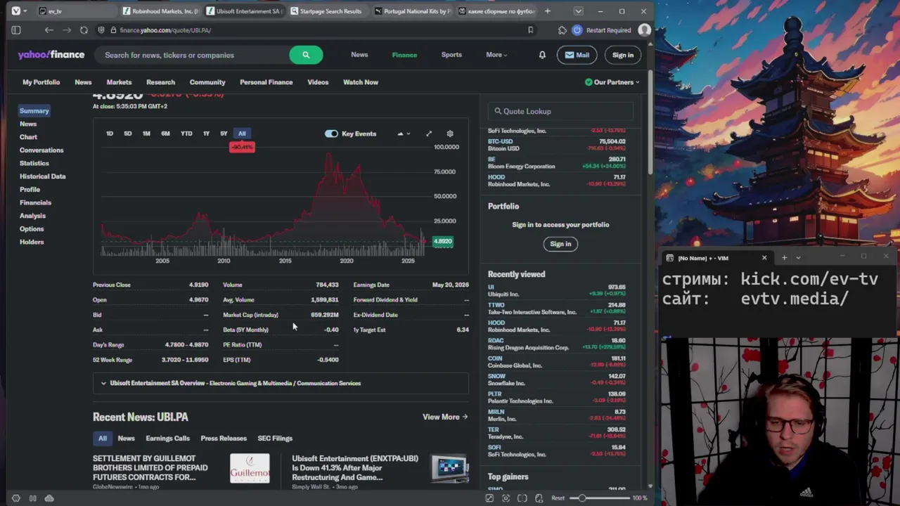Open Holders in left sidebar
Image resolution: width=900 pixels, height=506 pixels.
(32, 242)
